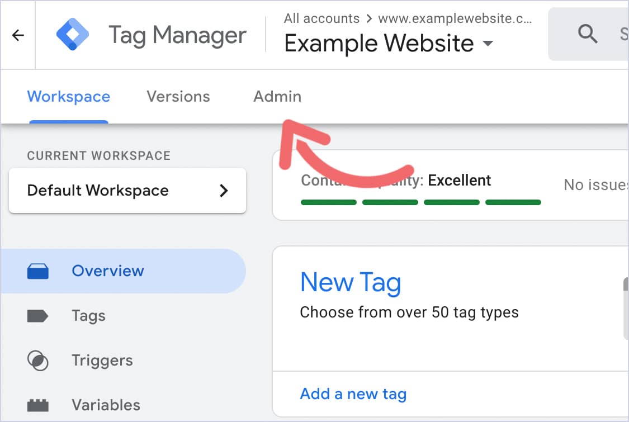The height and width of the screenshot is (422, 629).
Task: Click the Variables brick icon
Action: tap(37, 405)
